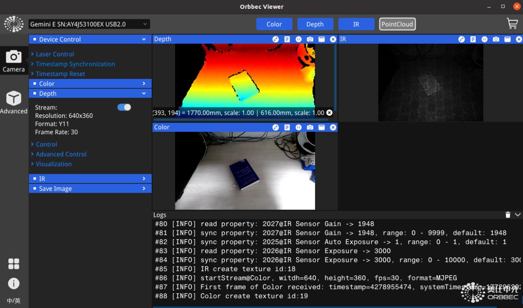Click the info icon in sidebar
The height and width of the screenshot is (308, 523).
point(13,284)
